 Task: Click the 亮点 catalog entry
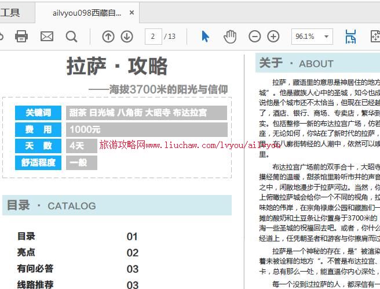coord(26,252)
